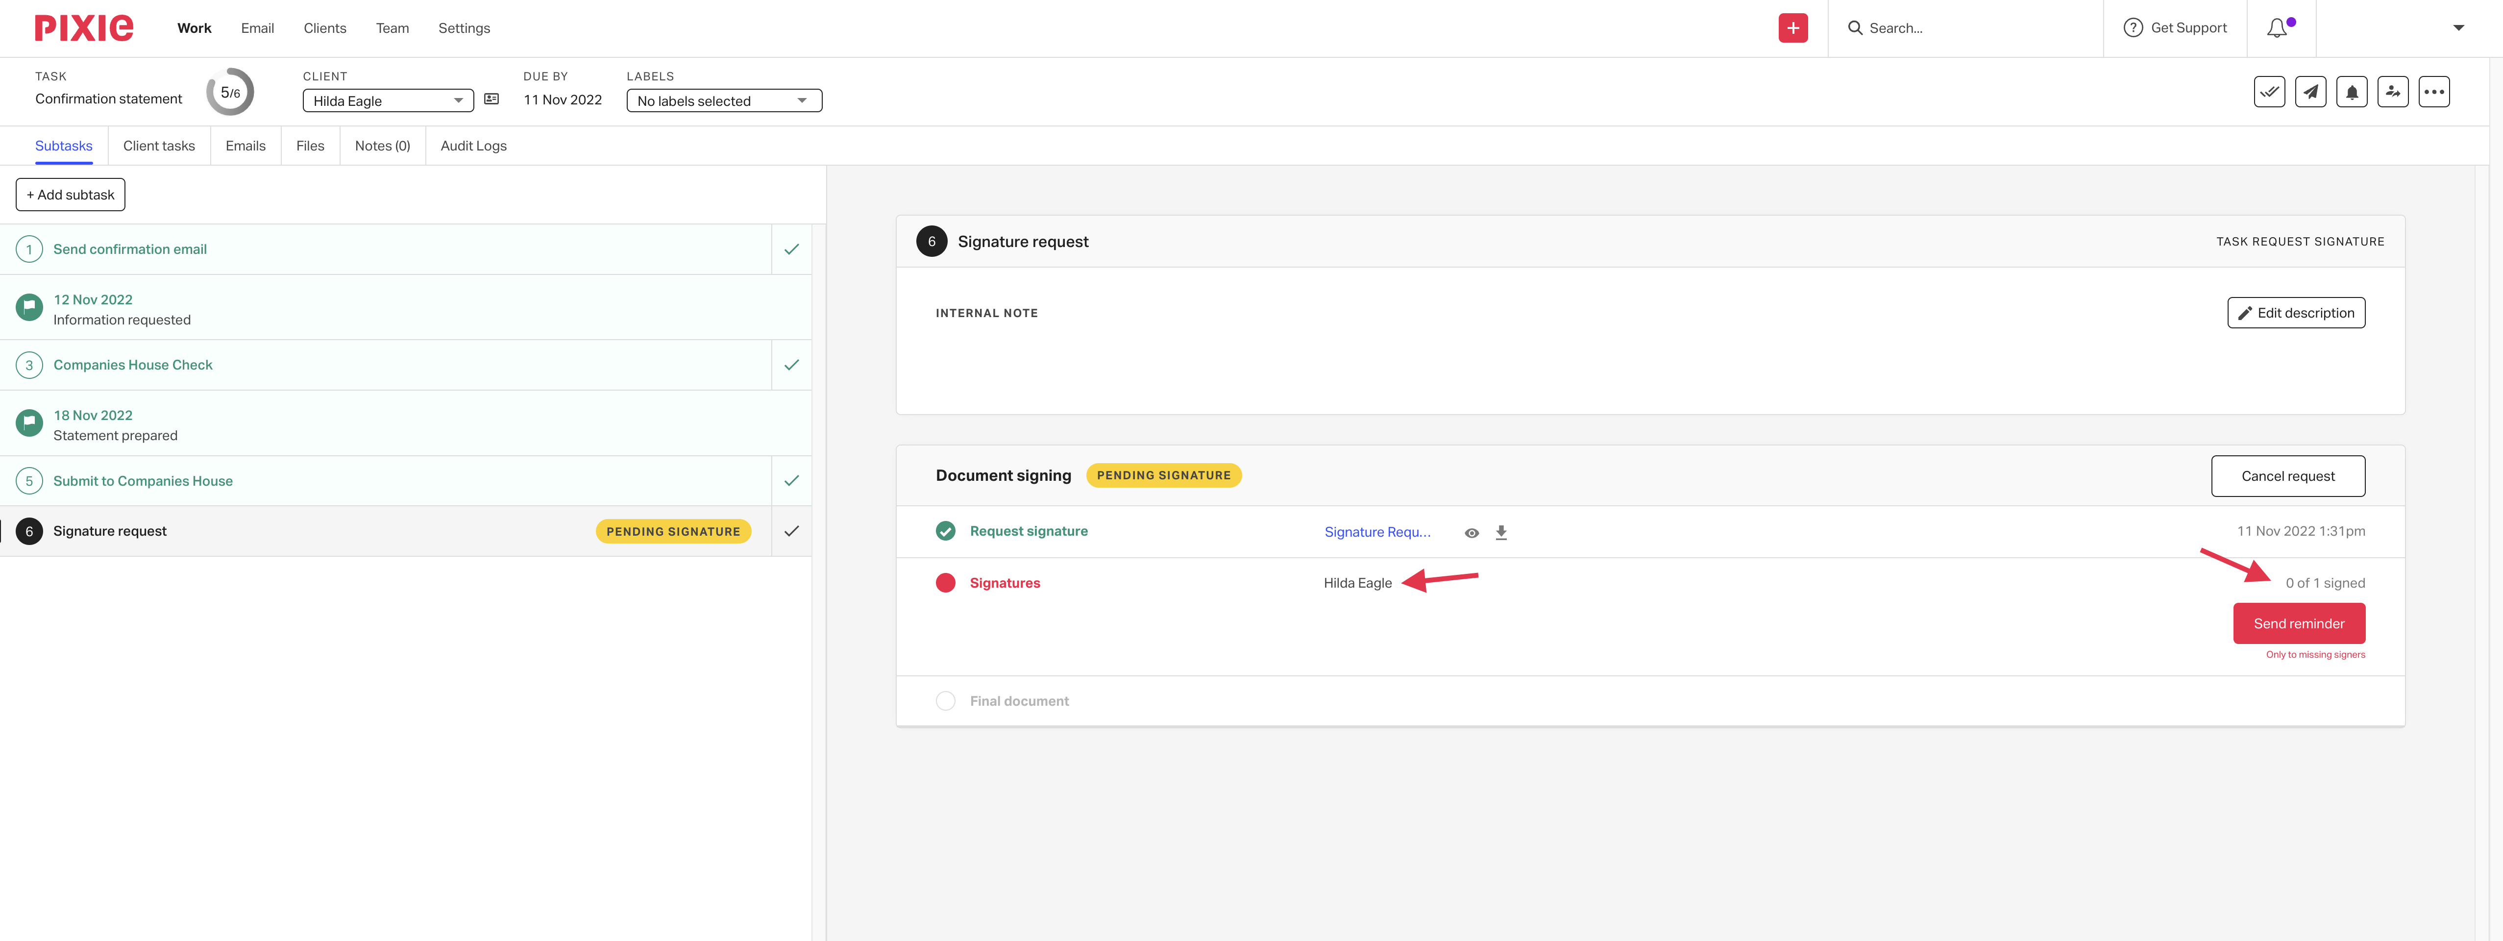The image size is (2503, 941).
Task: Select the Companies House Check subtask
Action: click(x=386, y=365)
